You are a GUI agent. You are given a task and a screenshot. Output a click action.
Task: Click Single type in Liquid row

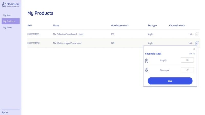coord(150,34)
